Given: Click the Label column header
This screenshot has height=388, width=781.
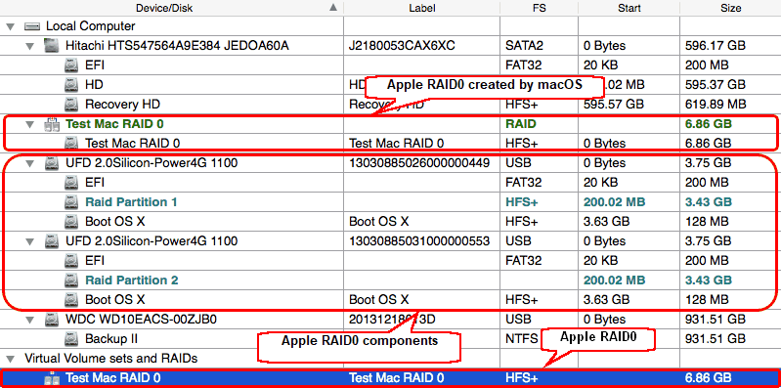Looking at the screenshot, I should click(422, 8).
